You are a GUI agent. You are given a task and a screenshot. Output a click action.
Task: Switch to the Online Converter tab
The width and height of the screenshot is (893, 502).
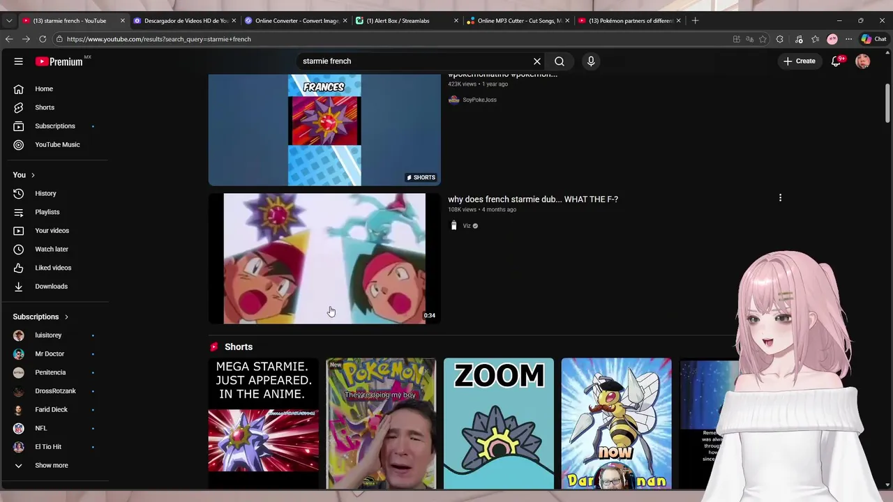(296, 21)
